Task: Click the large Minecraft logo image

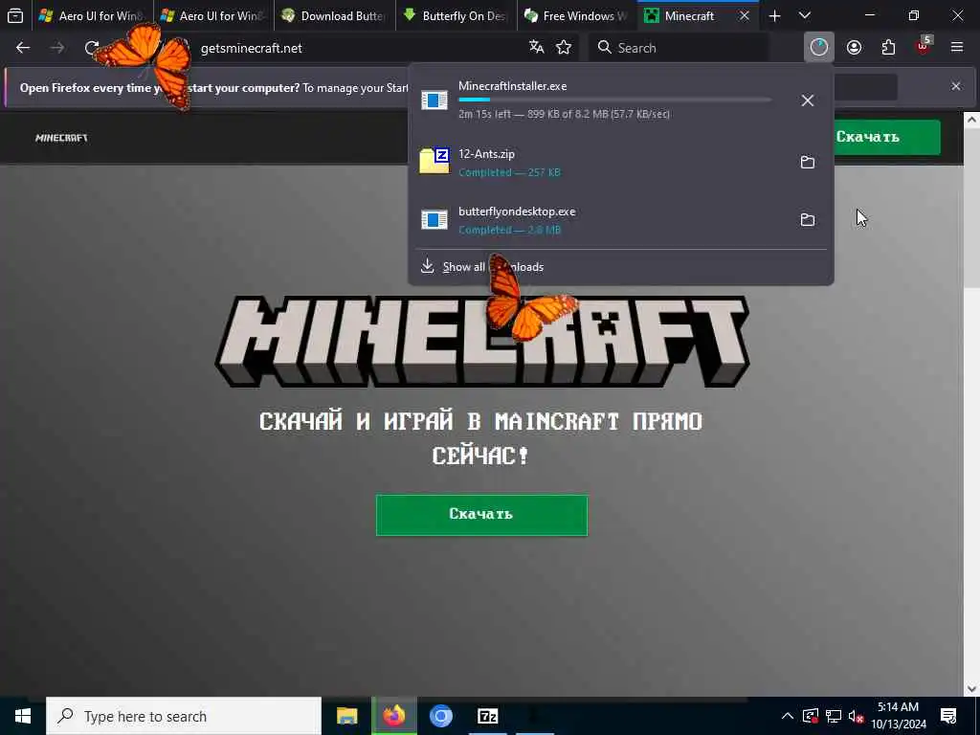Action: (482, 342)
